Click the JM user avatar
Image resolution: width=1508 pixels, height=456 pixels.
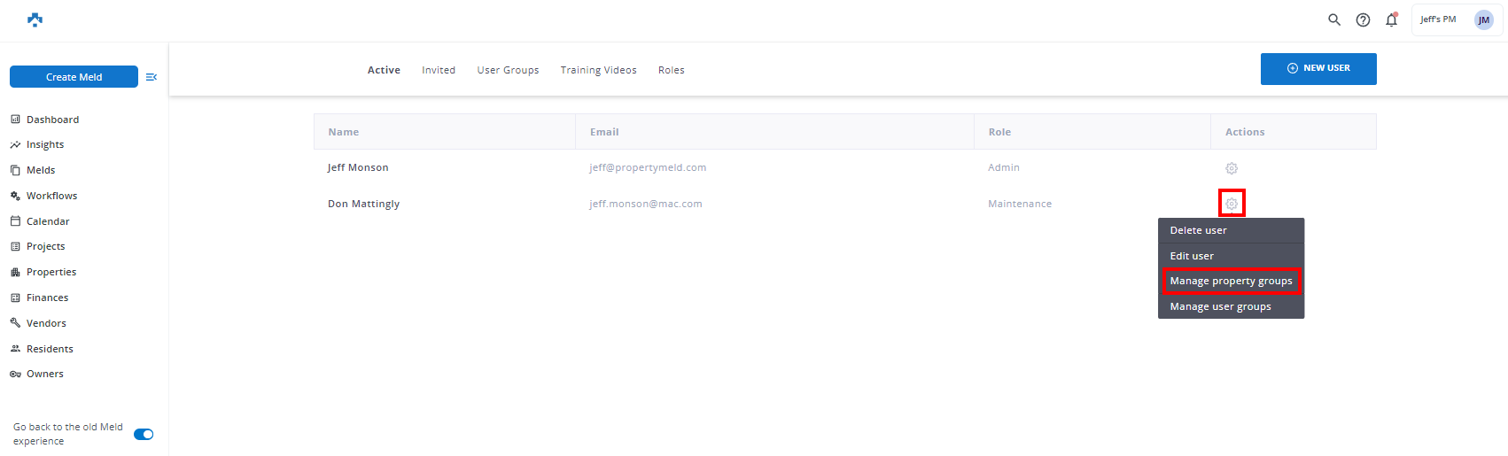pos(1483,19)
